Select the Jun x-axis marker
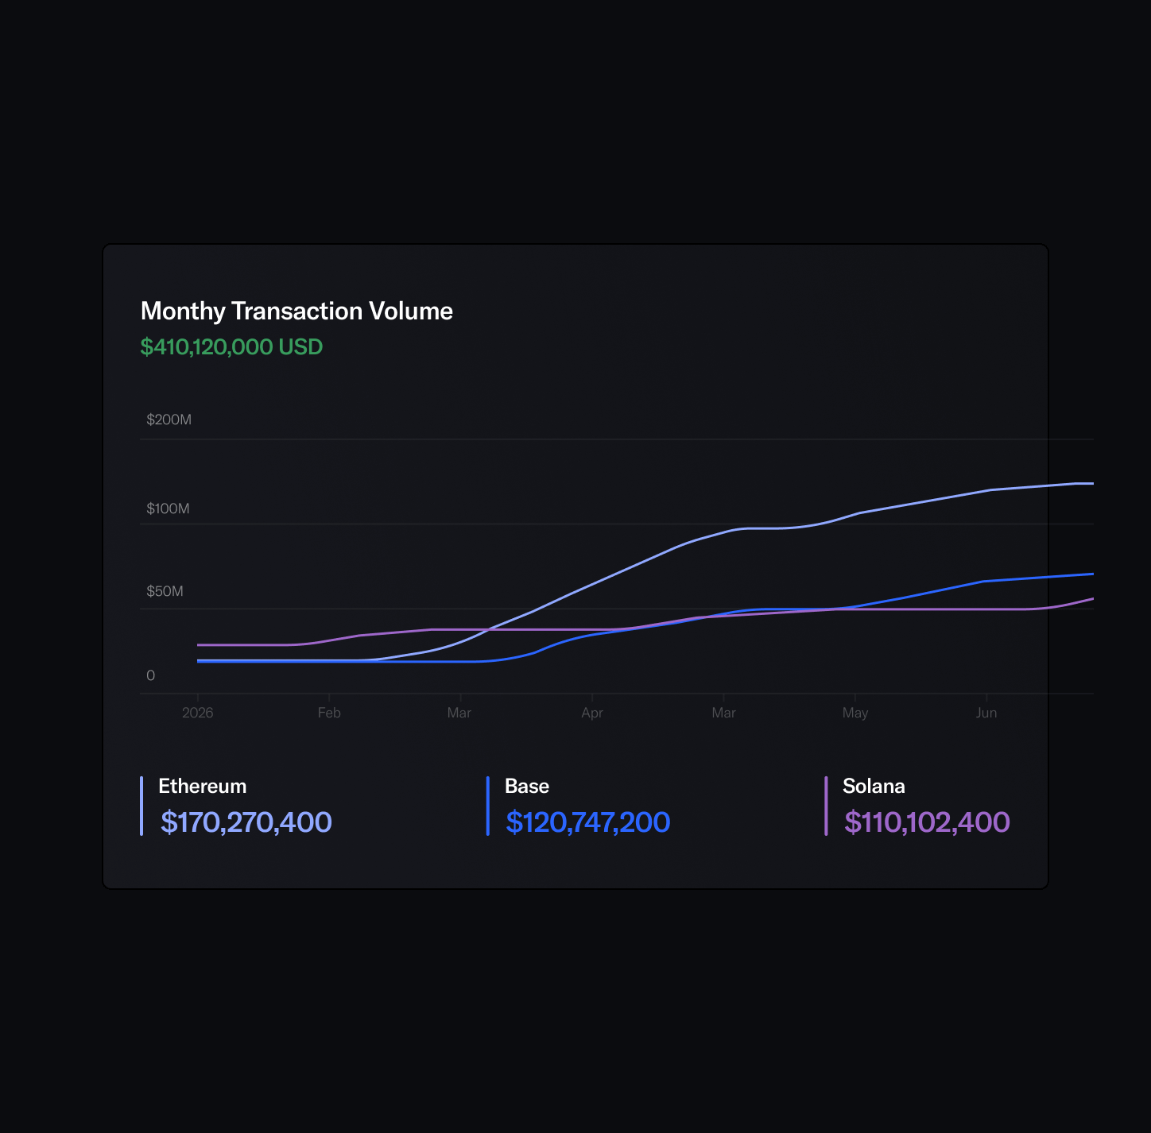The height and width of the screenshot is (1133, 1151). (986, 713)
